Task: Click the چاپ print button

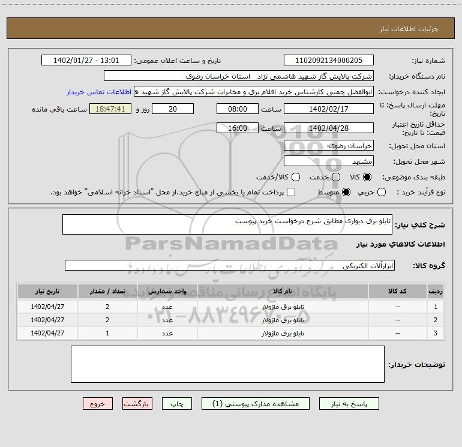Action: (177, 404)
